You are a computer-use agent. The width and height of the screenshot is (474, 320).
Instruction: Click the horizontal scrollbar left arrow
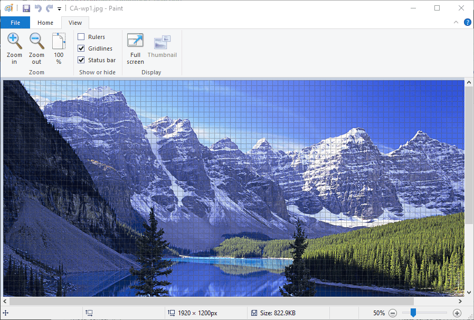[x=5, y=301]
